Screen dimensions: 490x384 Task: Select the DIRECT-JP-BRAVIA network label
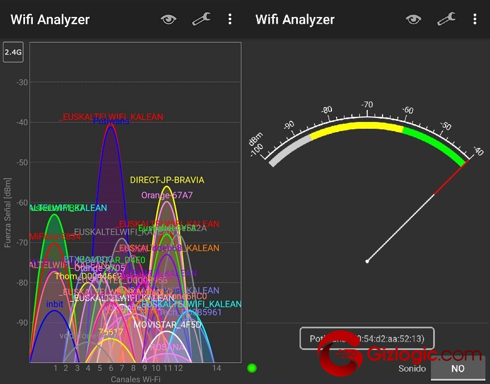[167, 180]
